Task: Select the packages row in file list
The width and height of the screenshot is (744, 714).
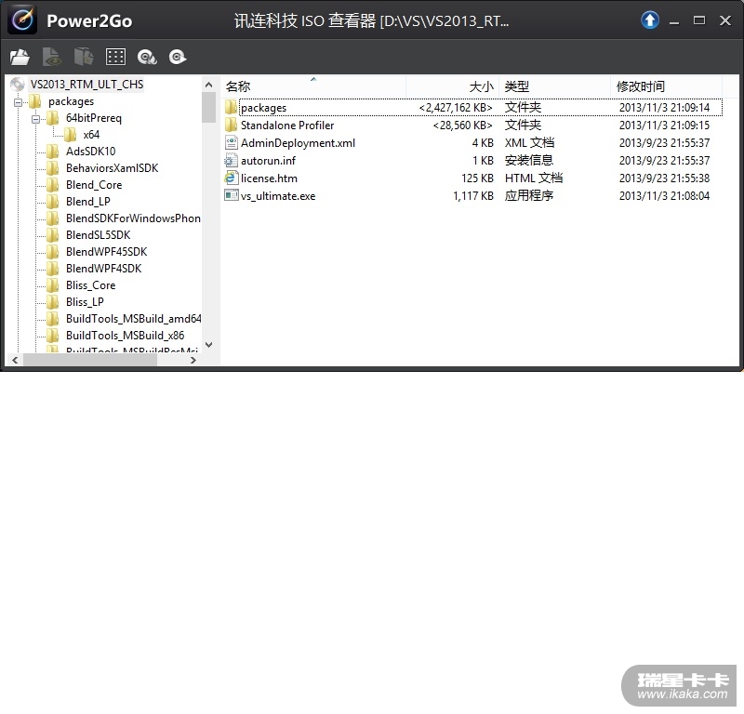Action: [473, 107]
